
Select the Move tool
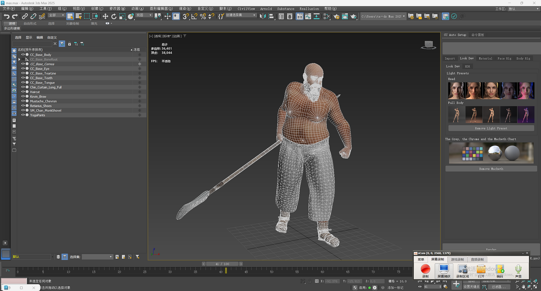tap(105, 16)
